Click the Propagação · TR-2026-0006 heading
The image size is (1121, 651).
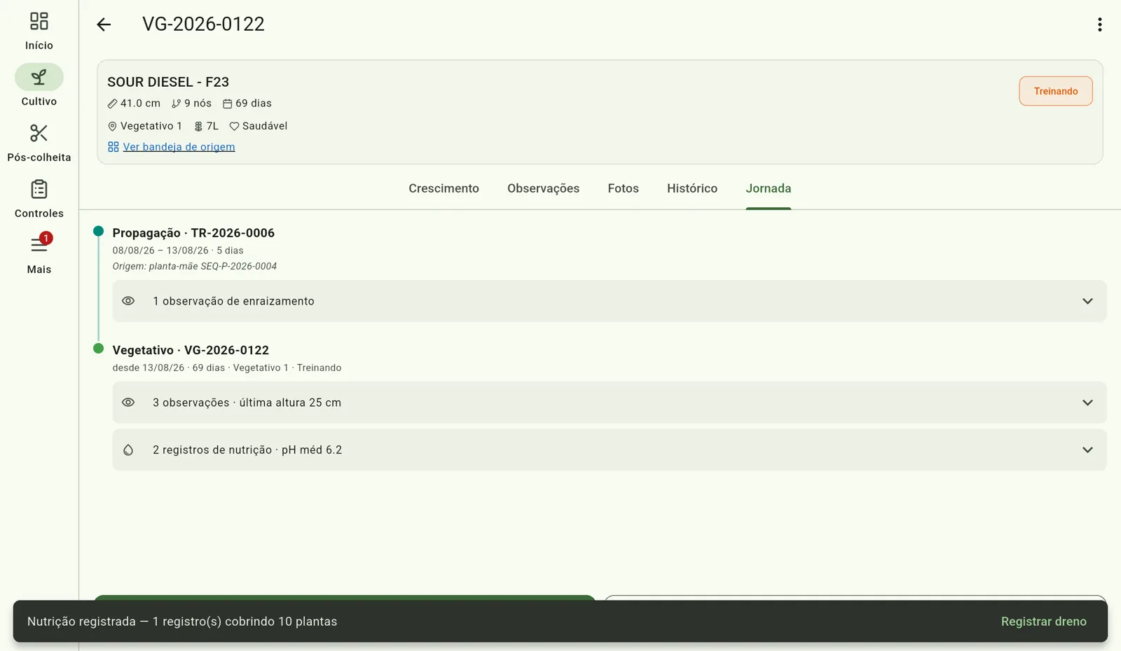click(193, 233)
